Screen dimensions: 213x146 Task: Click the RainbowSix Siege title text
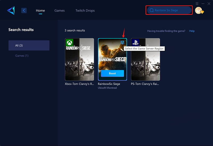pos(109,84)
